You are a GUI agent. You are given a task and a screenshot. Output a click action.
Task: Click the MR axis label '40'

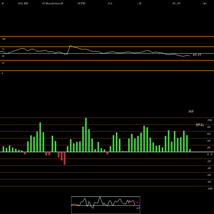pyautogui.click(x=208, y=141)
